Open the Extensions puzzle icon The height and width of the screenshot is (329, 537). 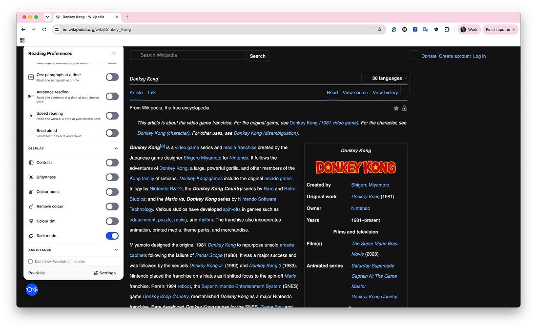447,29
